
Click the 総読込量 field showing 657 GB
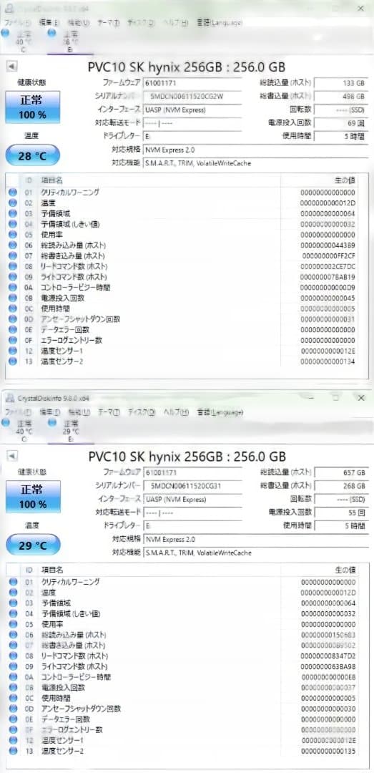[341, 472]
